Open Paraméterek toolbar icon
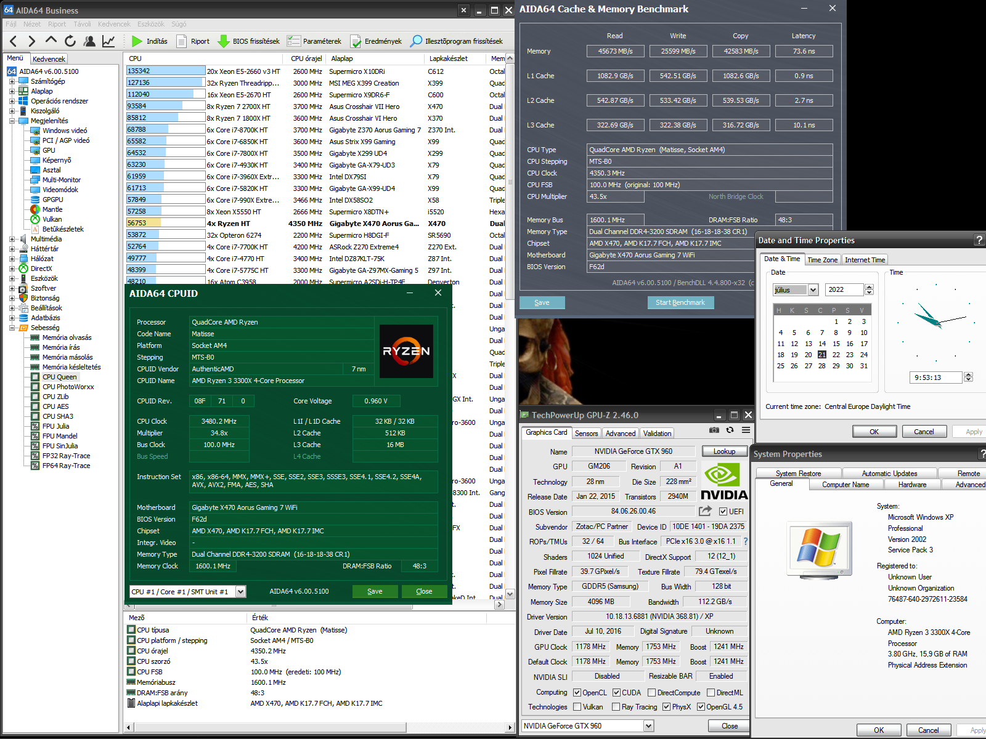This screenshot has width=986, height=739. pos(293,41)
